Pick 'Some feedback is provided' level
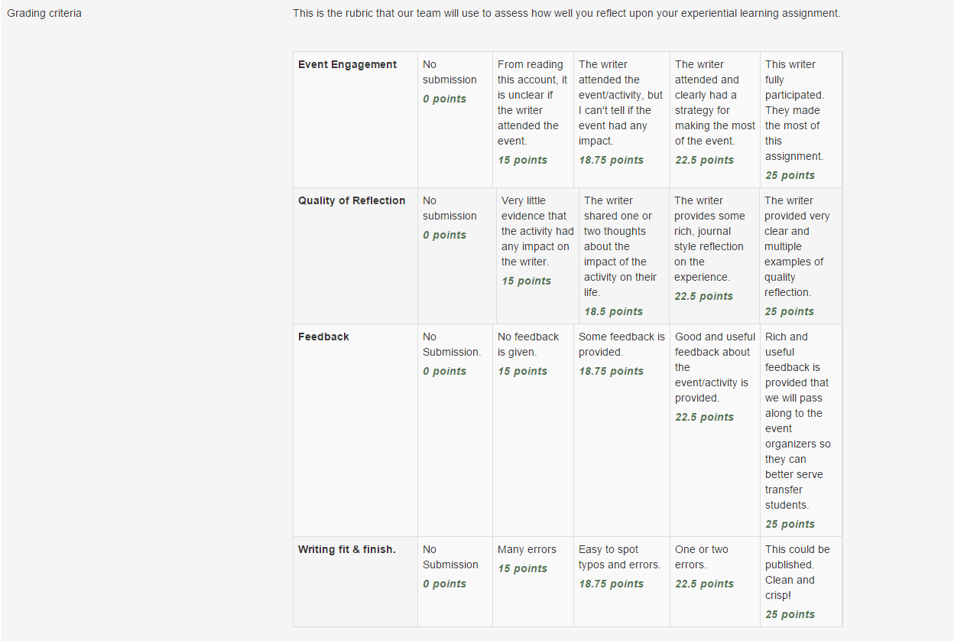954x641 pixels. [x=621, y=431]
